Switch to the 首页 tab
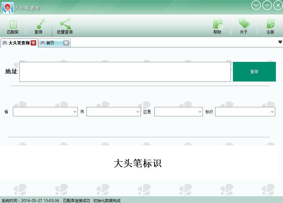The image size is (283, 203). pos(50,43)
